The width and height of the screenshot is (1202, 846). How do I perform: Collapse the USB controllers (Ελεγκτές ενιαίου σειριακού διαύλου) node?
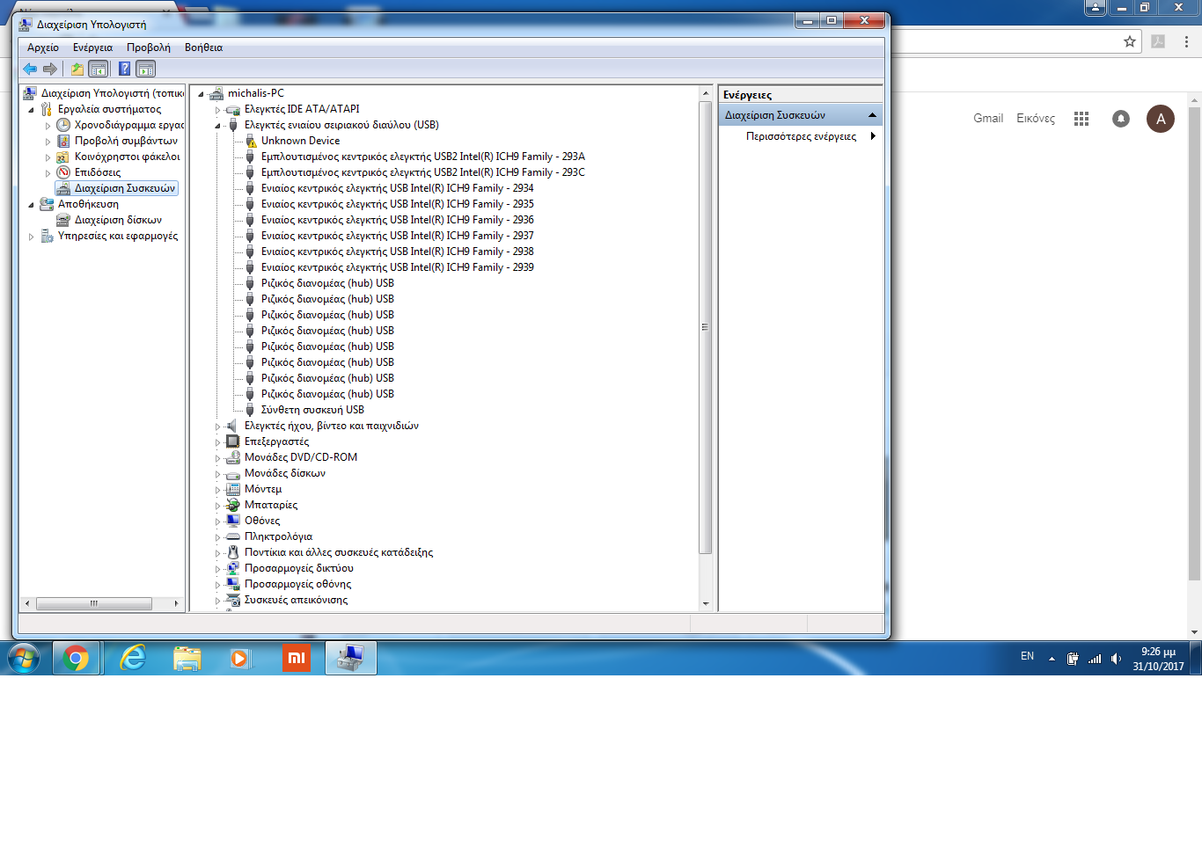218,126
